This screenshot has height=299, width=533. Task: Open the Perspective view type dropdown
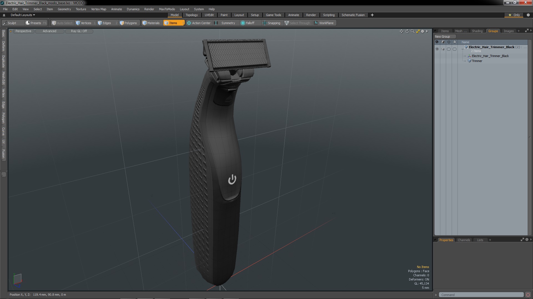pos(23,31)
